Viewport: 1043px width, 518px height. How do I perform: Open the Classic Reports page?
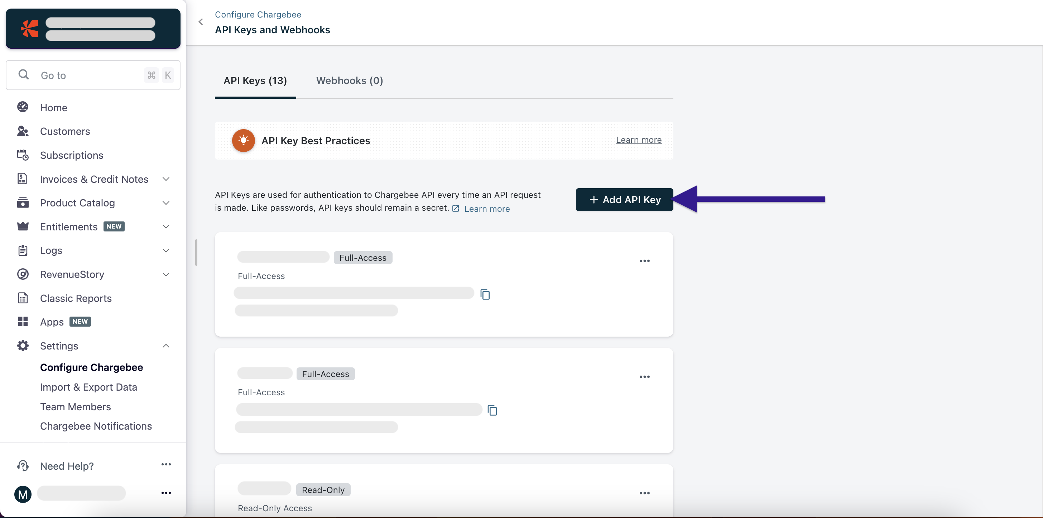coord(76,298)
